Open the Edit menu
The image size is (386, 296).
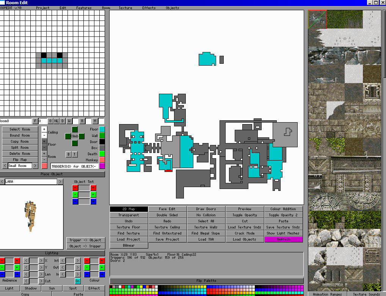(x=63, y=8)
